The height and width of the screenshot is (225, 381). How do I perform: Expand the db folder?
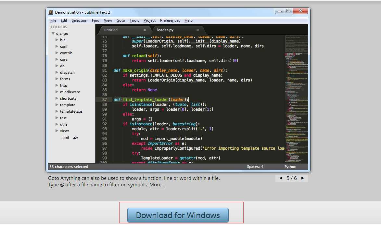57,66
